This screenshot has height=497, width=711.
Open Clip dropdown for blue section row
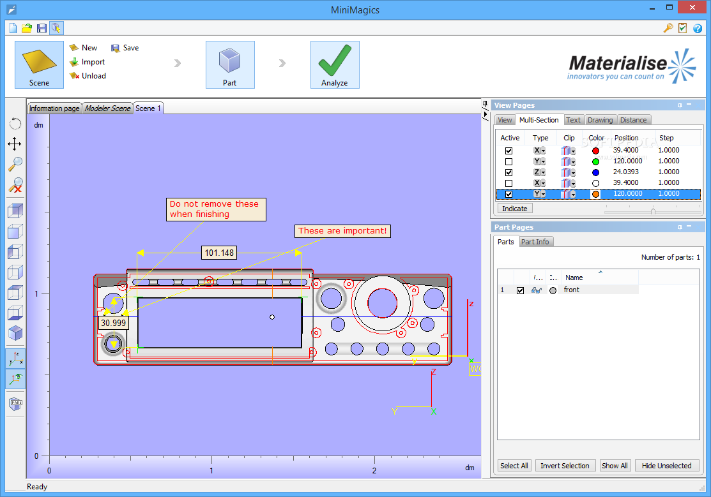point(573,173)
